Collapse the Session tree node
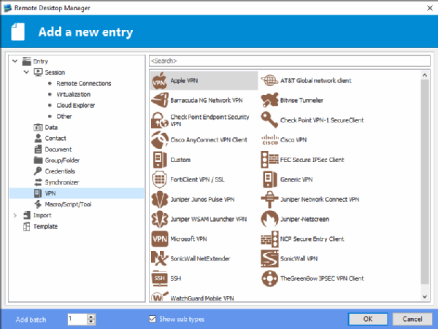 pos(26,72)
